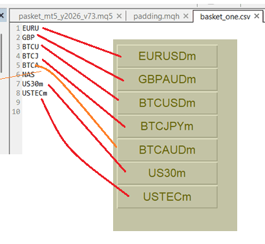Click the USTECm button
Image resolution: width=265 pixels, height=244 pixels.
coord(167,197)
